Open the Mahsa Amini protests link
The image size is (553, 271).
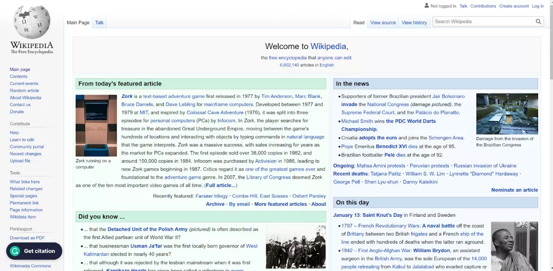pos(380,166)
